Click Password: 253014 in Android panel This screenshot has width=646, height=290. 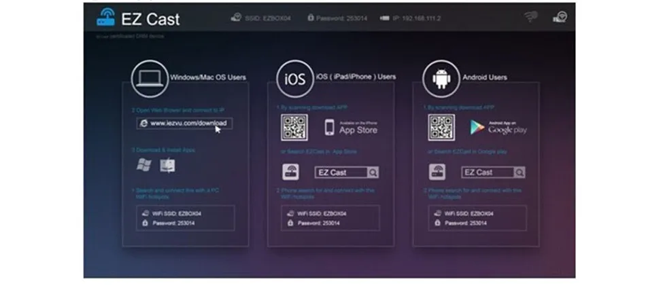pyautogui.click(x=466, y=223)
